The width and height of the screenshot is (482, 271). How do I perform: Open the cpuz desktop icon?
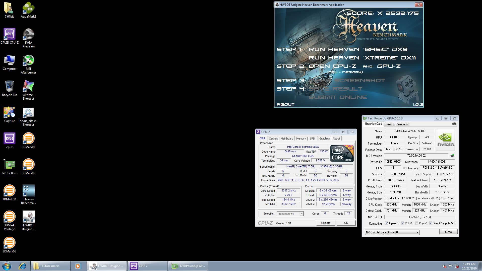coord(9,141)
